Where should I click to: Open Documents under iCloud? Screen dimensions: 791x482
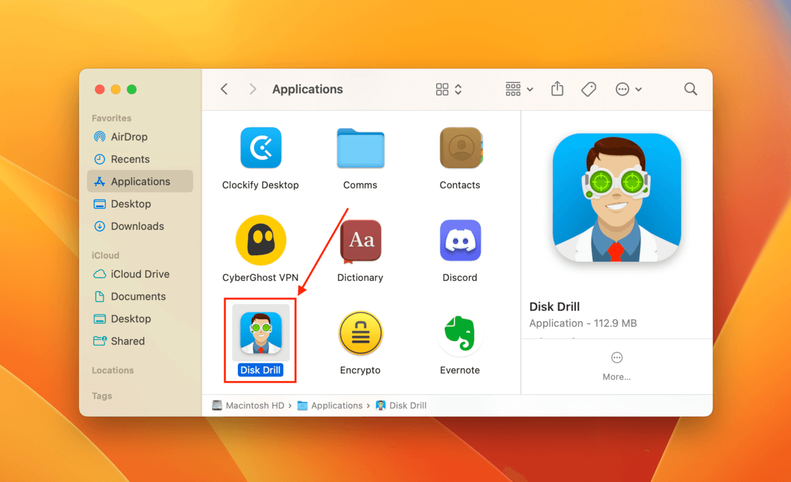tap(140, 296)
